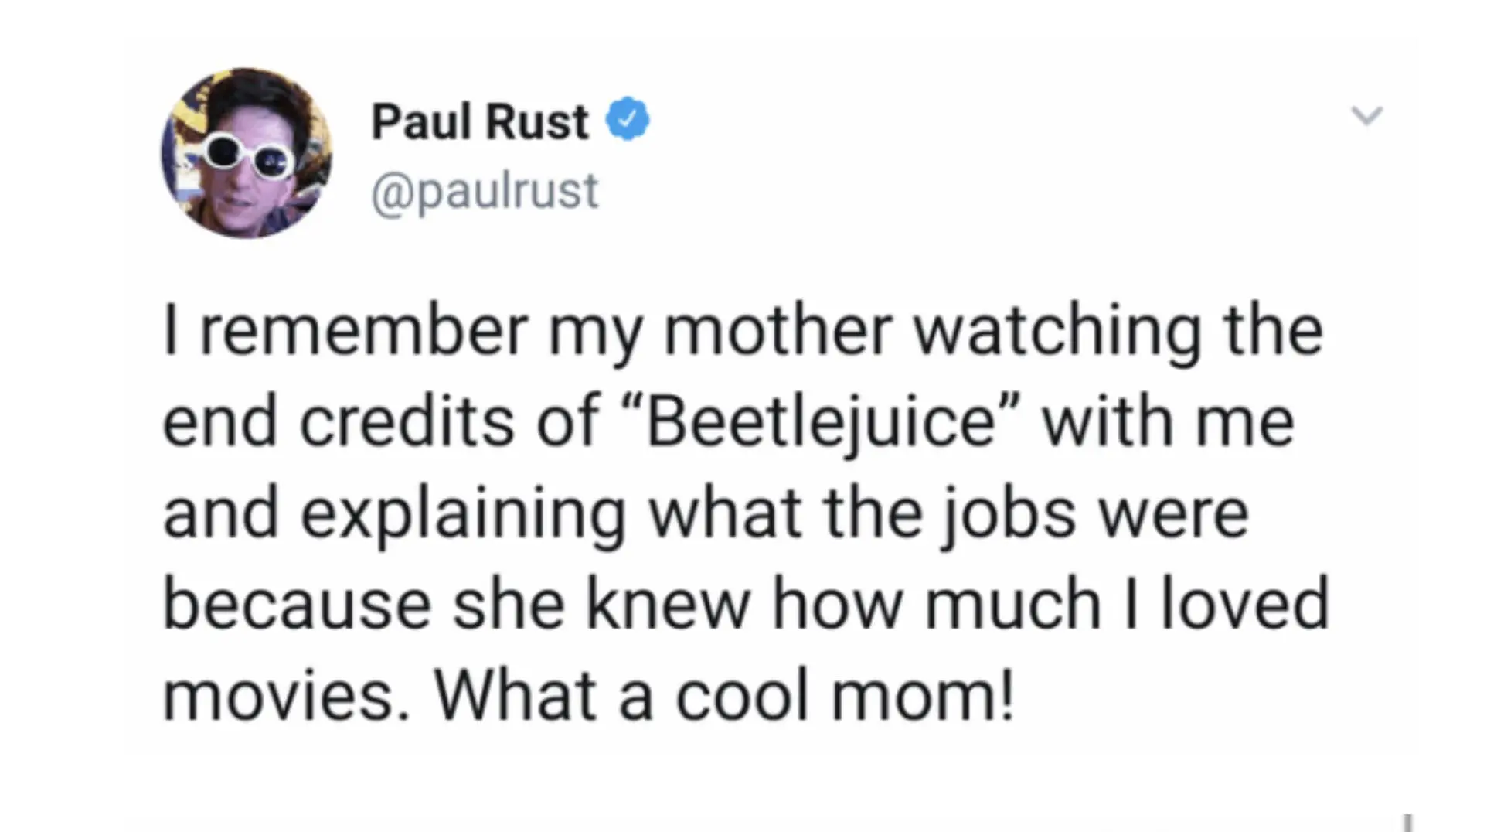Click Paul Rust's profile picture

pyautogui.click(x=246, y=153)
